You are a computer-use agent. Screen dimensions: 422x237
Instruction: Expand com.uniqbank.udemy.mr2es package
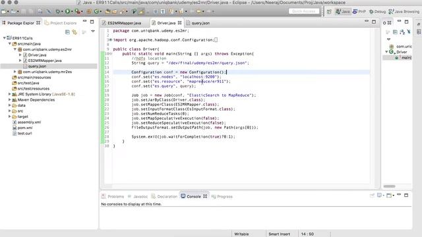15,72
